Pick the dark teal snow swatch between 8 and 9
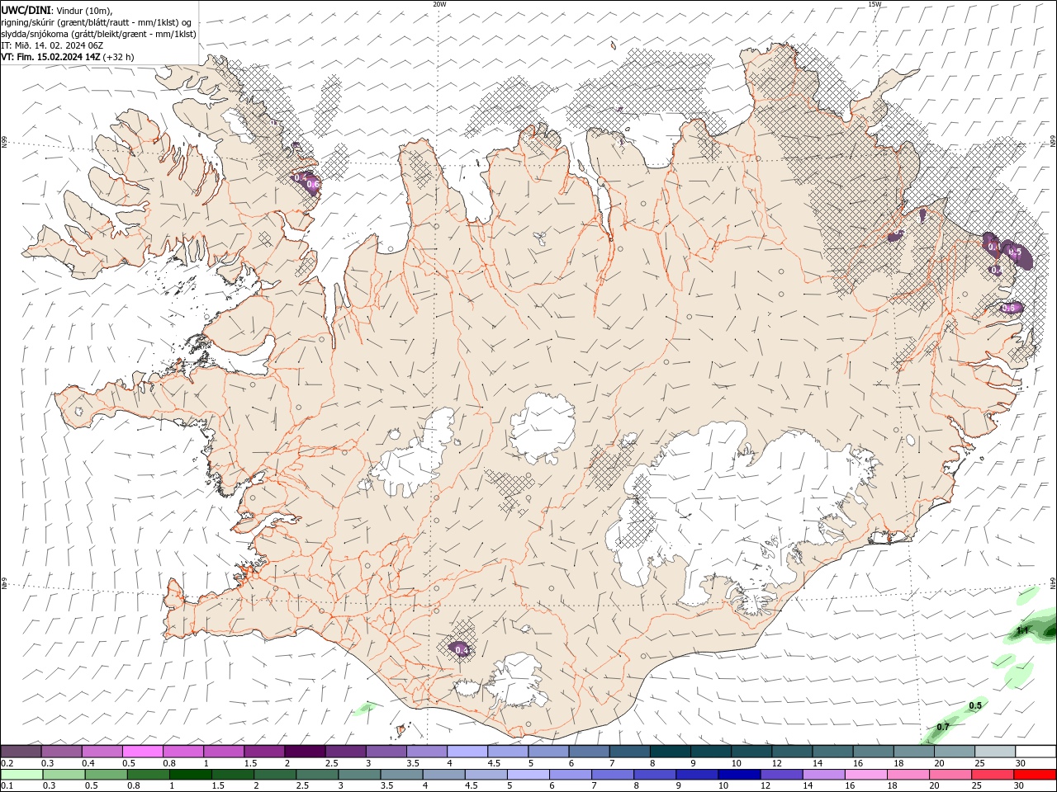1057x792 pixels. [671, 751]
